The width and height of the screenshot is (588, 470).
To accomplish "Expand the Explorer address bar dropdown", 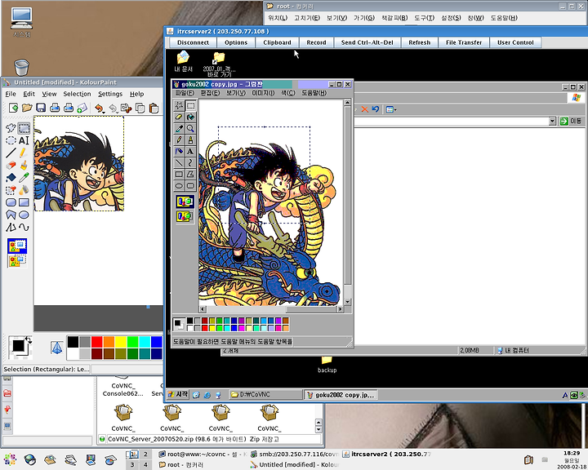I will point(552,121).
